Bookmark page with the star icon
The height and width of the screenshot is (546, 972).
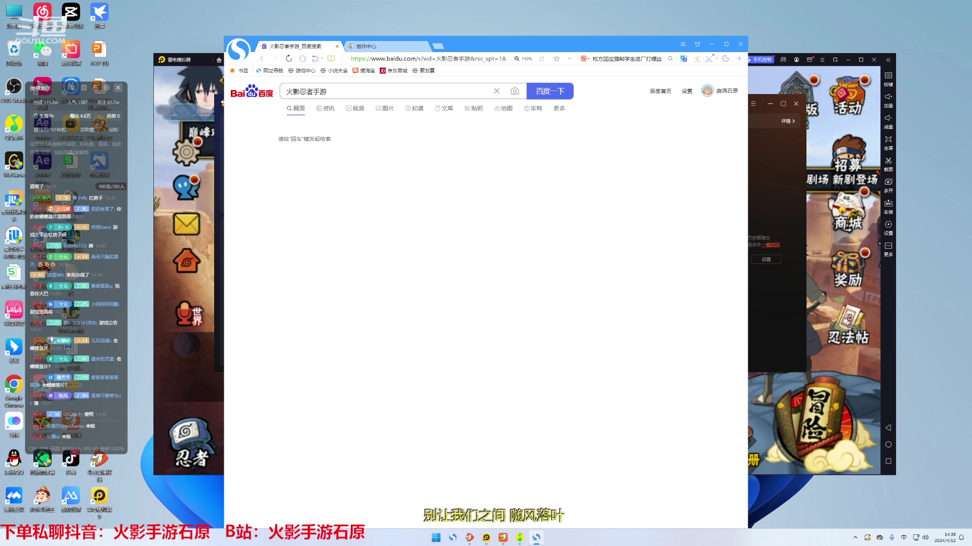pos(556,59)
